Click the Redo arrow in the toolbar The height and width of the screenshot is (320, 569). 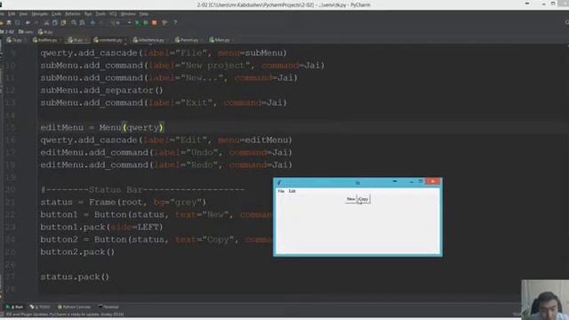(36, 22)
